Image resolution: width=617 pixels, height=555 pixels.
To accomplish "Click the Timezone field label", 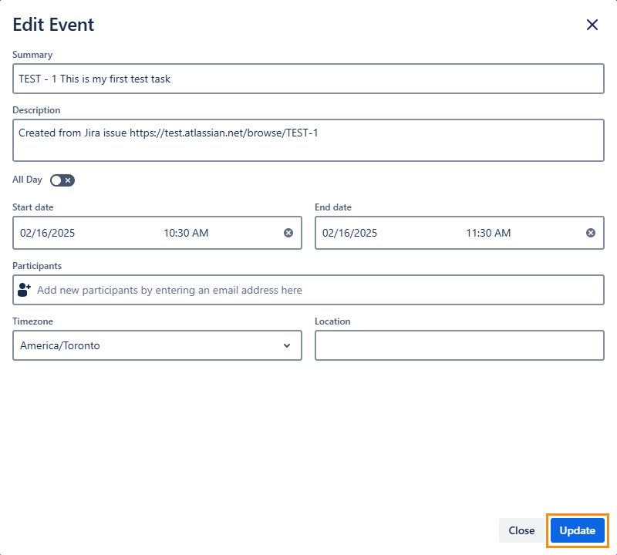I will click(33, 321).
